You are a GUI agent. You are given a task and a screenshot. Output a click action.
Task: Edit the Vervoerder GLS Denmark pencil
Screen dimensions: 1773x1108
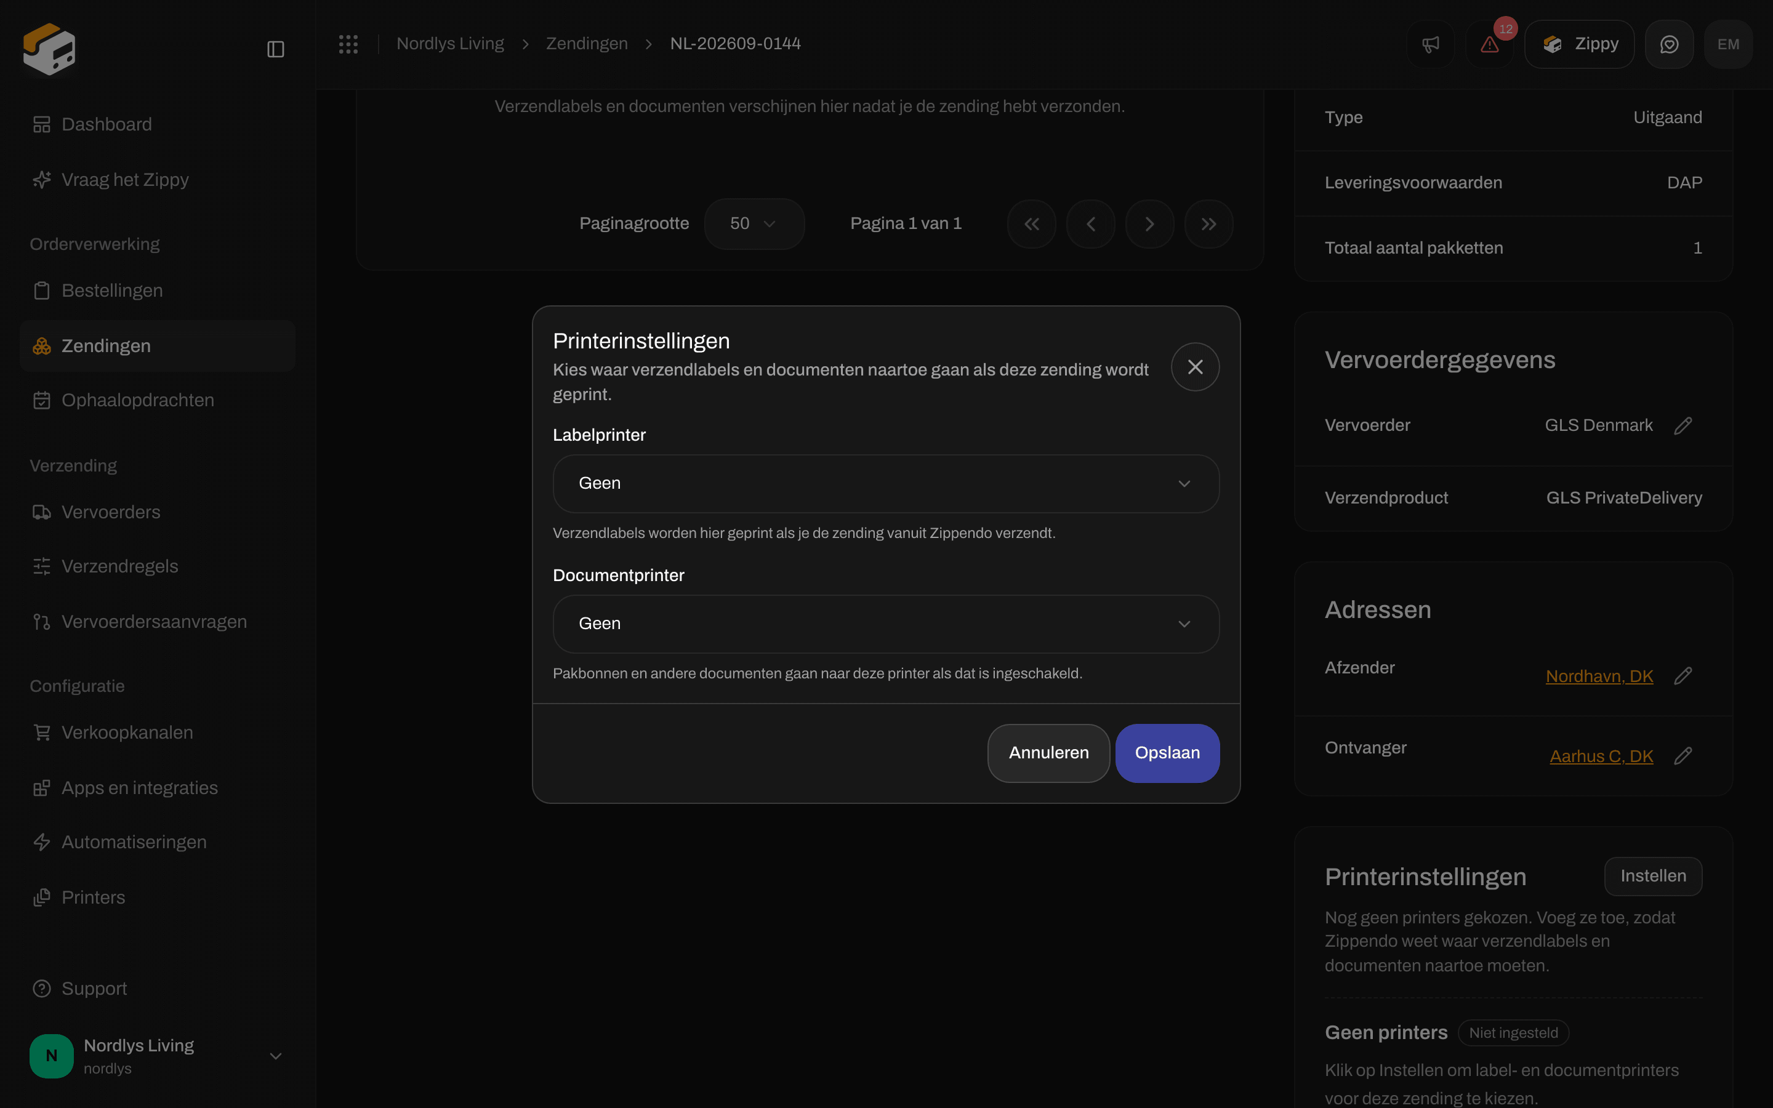[1683, 426]
